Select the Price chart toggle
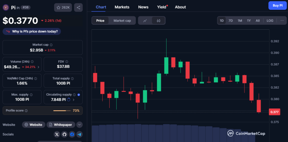This screenshot has width=288, height=142. pos(100,21)
